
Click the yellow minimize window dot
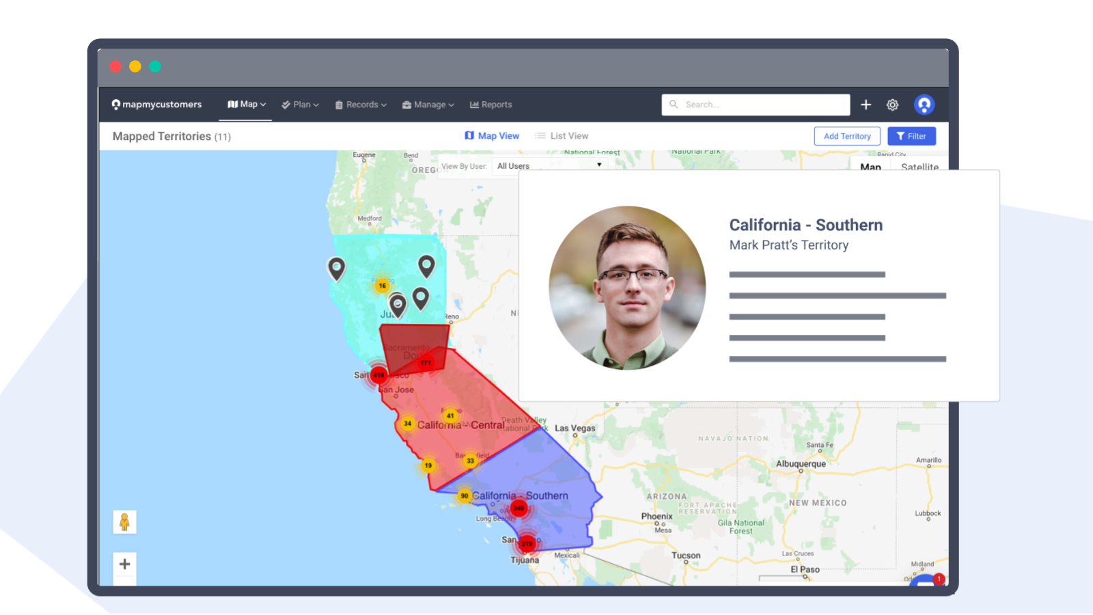pos(135,66)
